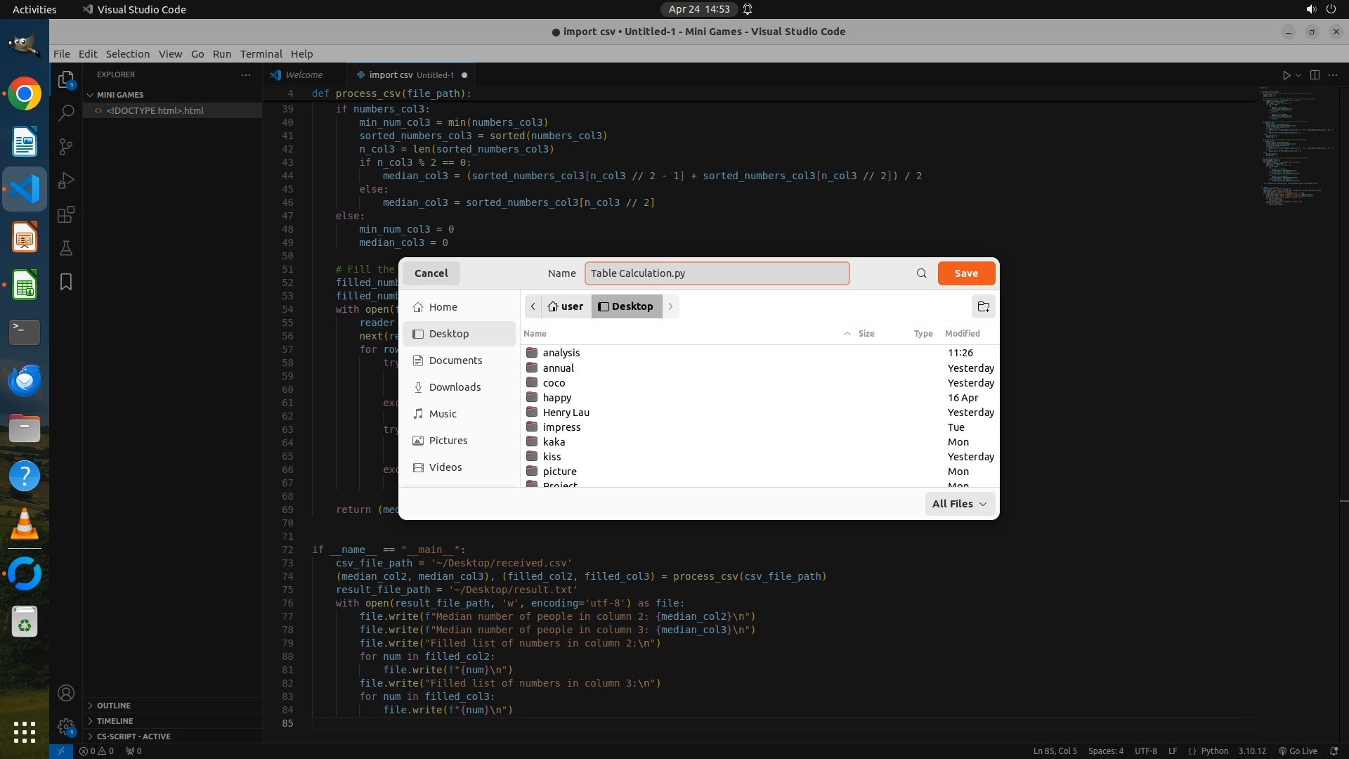Open the All Files filter dropdown
Image resolution: width=1349 pixels, height=759 pixels.
pyautogui.click(x=959, y=504)
